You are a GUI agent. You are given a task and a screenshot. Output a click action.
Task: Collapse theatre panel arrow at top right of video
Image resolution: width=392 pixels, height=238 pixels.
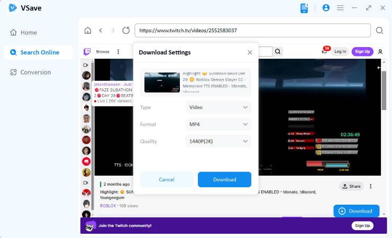pyautogui.click(x=379, y=68)
